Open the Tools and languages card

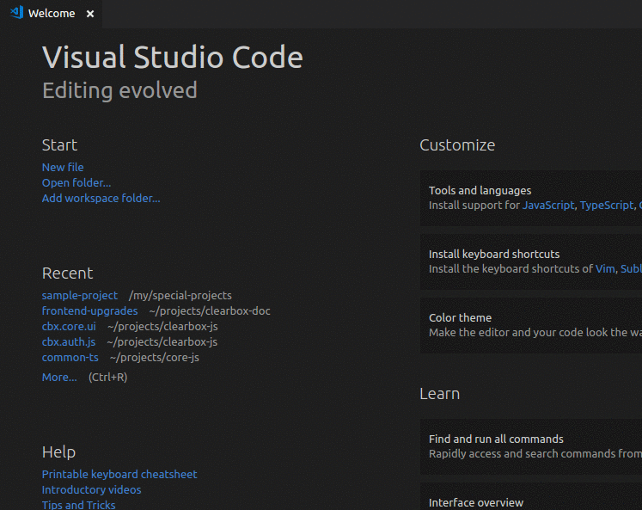tap(531, 199)
